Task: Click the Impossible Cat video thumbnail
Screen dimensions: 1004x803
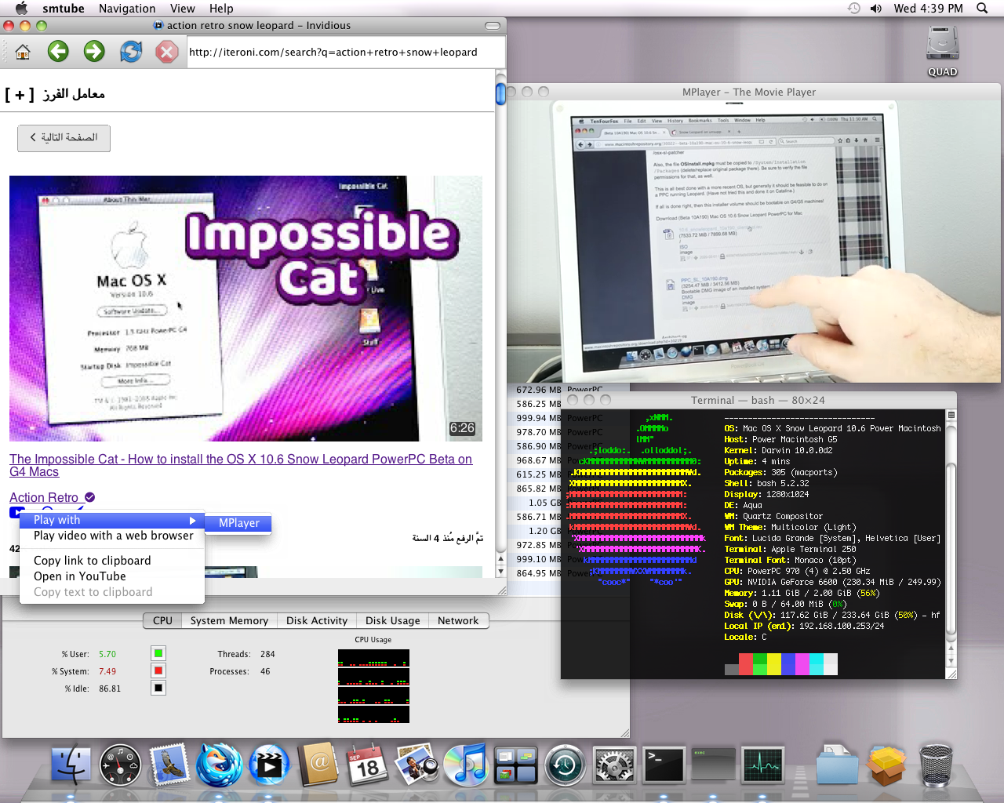Action: pyautogui.click(x=244, y=308)
